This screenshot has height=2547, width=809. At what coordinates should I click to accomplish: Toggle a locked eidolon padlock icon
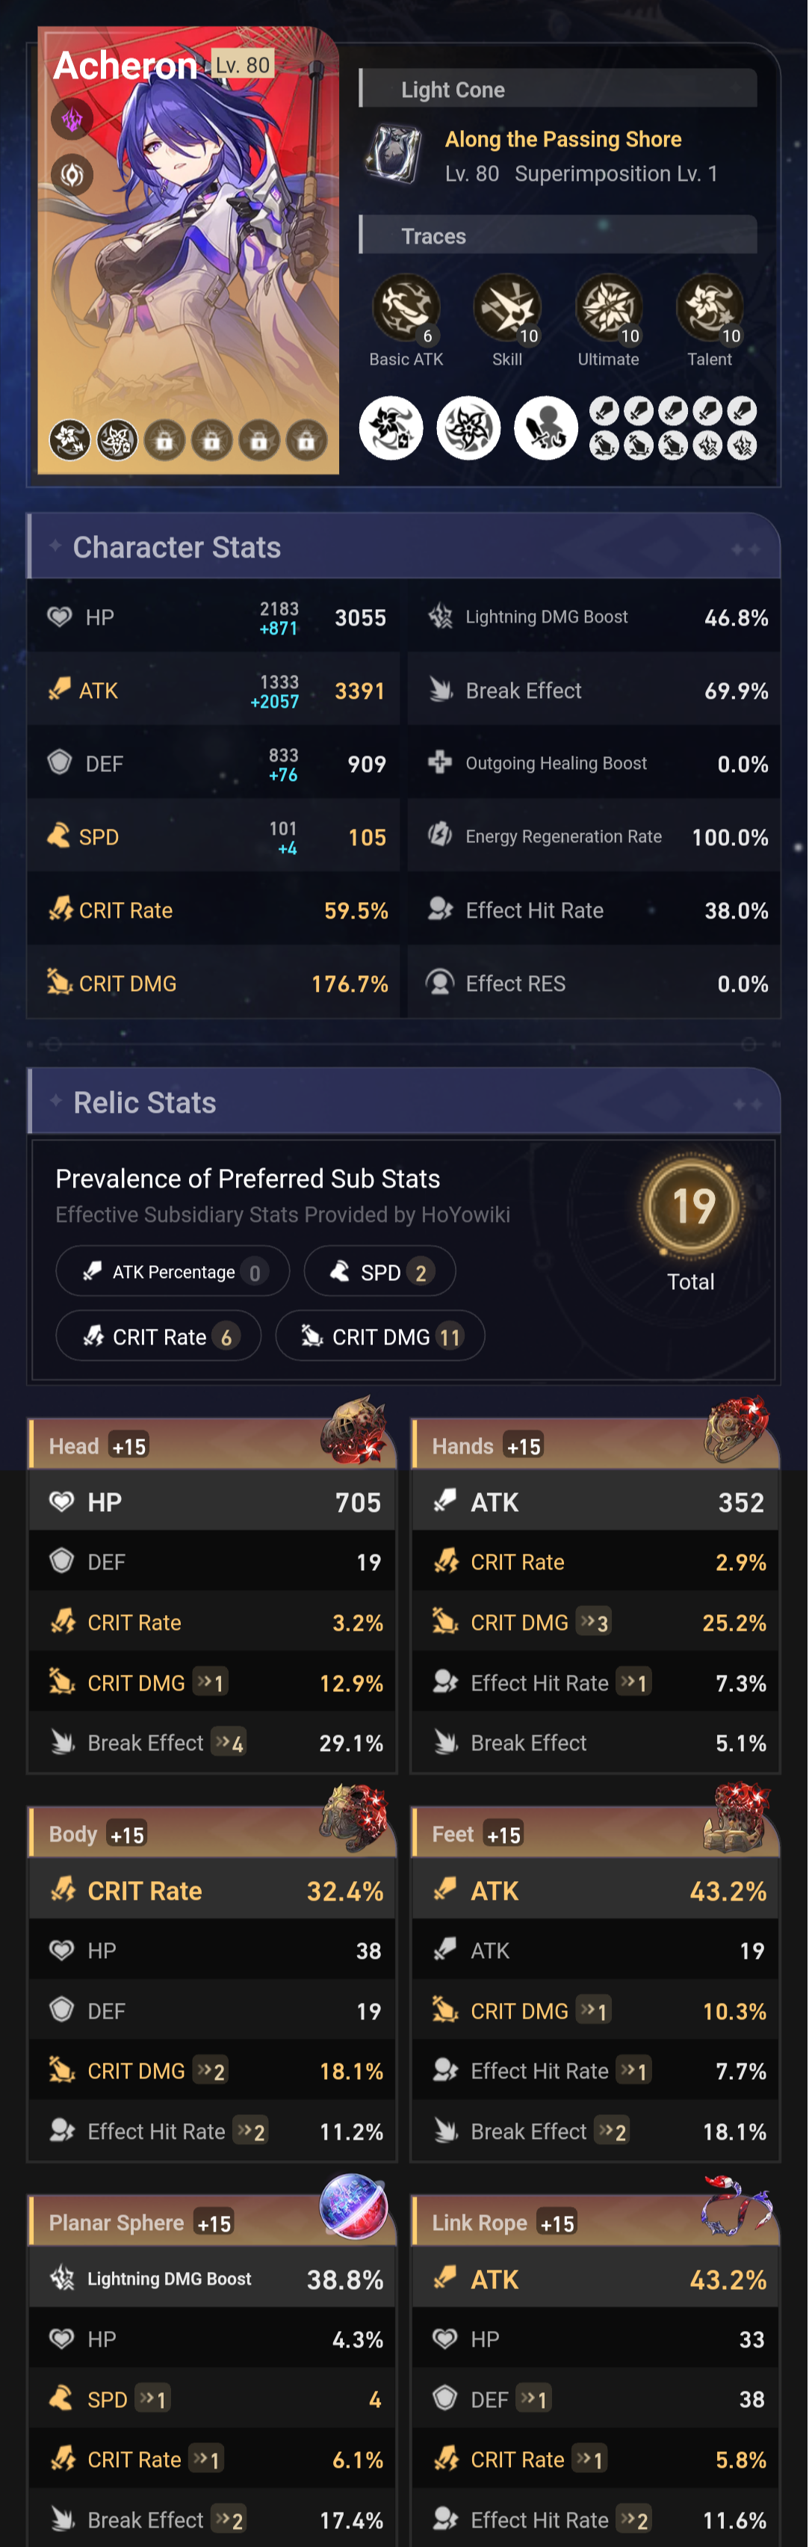tap(164, 440)
